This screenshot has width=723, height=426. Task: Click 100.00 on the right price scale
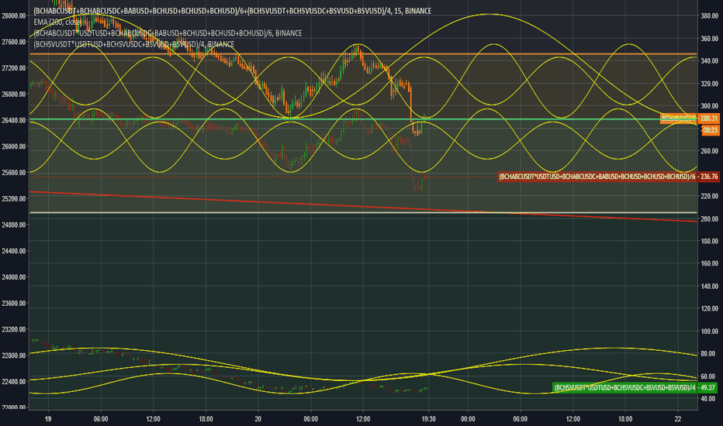click(709, 332)
